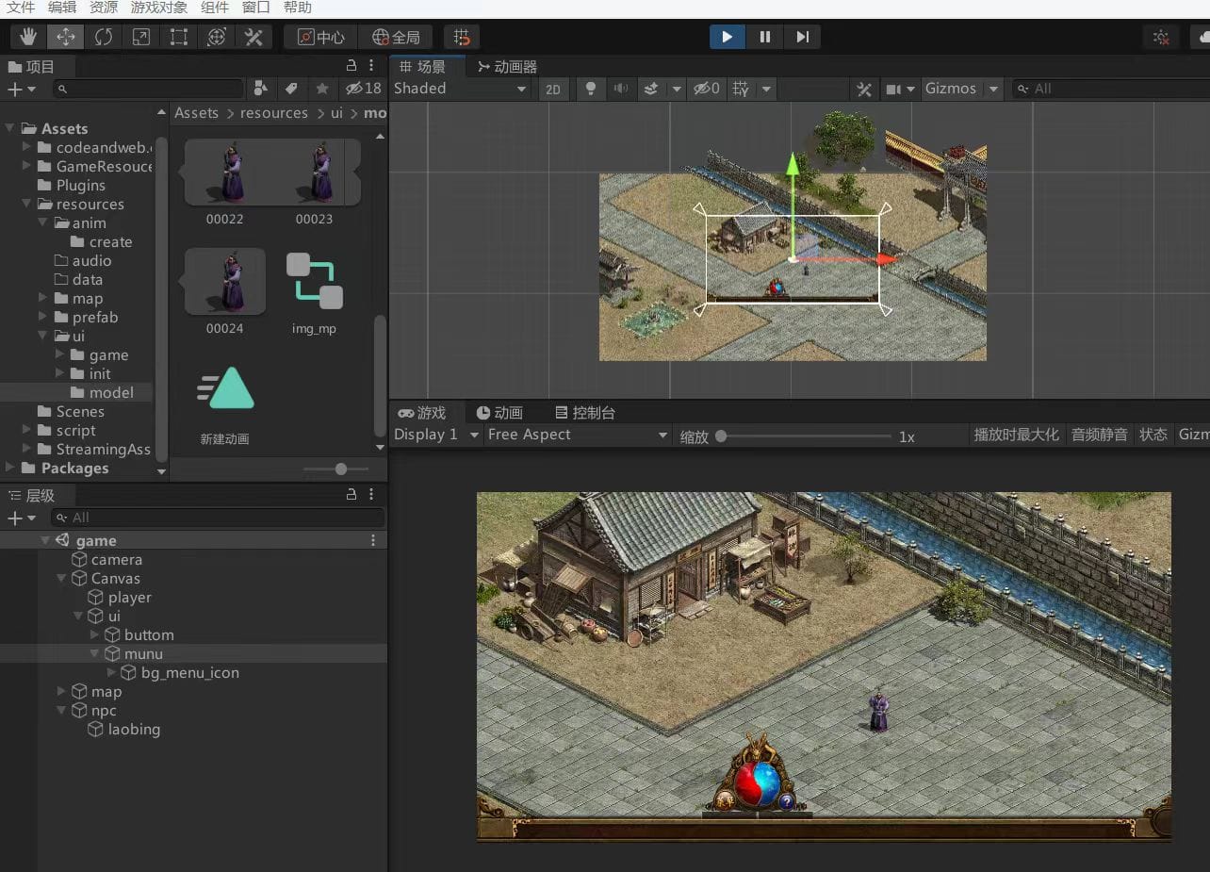This screenshot has height=872, width=1210.
Task: Open the Shaded draw mode dropdown
Action: pyautogui.click(x=460, y=89)
